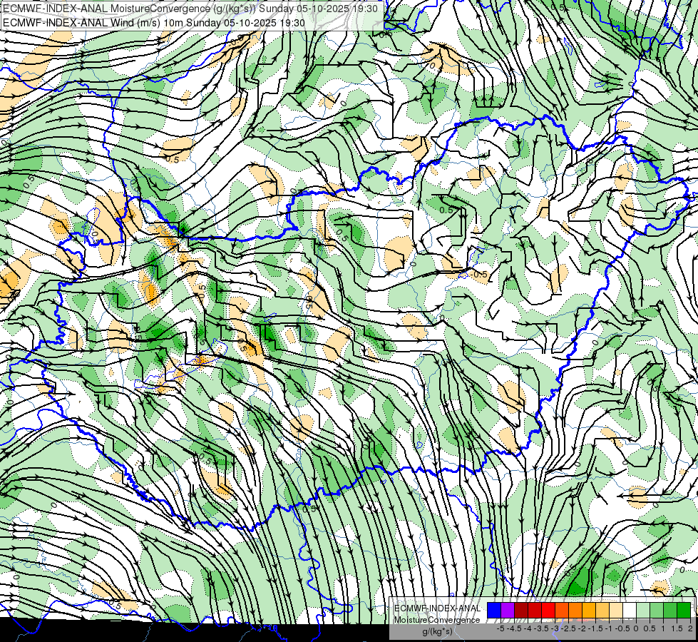Image resolution: width=698 pixels, height=642 pixels.
Task: Click the -1 legend tick value
Action: (609, 628)
